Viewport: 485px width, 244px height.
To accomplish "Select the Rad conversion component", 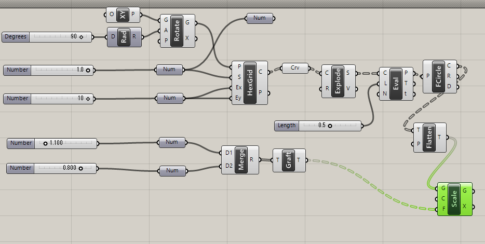I will click(125, 37).
